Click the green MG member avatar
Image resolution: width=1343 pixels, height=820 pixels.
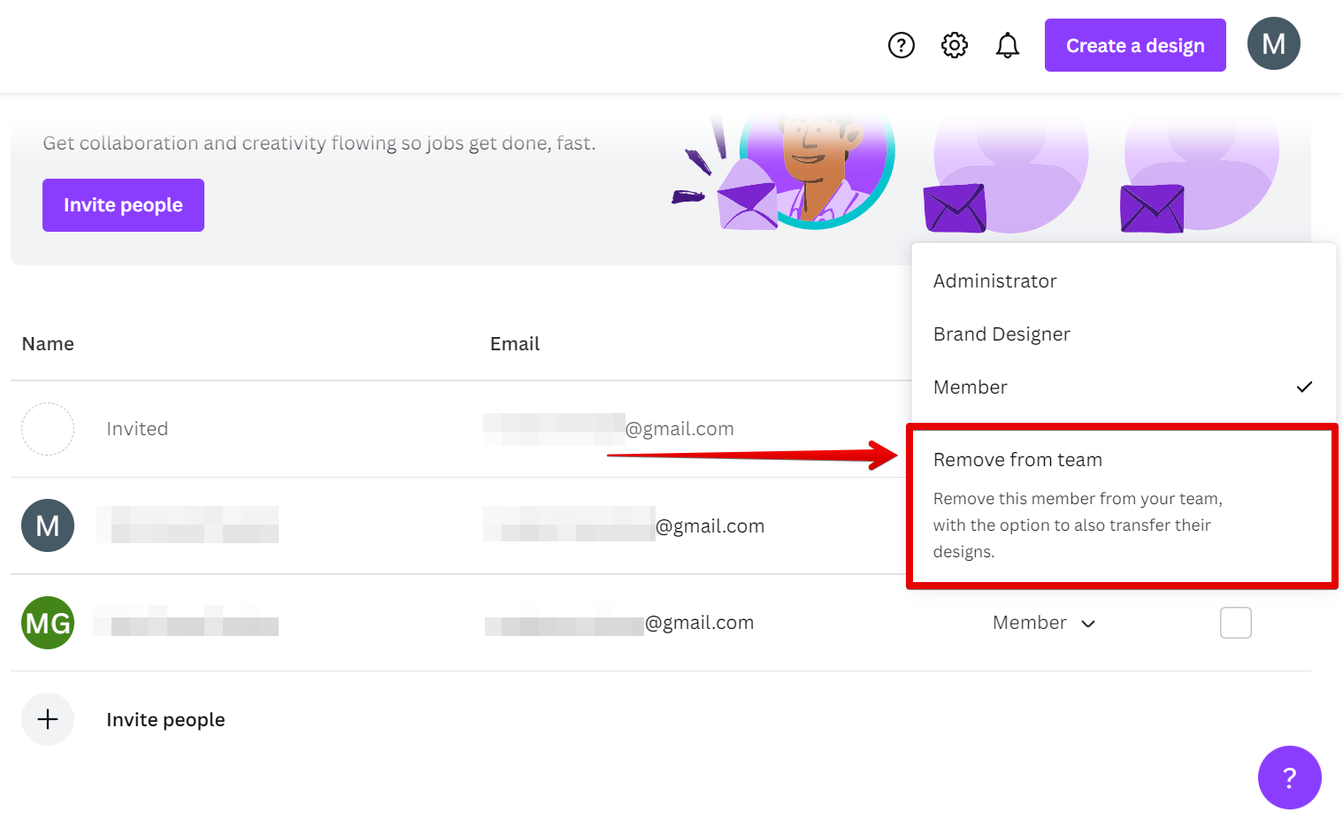click(x=48, y=623)
